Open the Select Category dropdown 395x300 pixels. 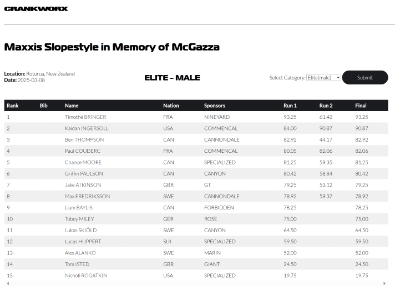pyautogui.click(x=323, y=78)
